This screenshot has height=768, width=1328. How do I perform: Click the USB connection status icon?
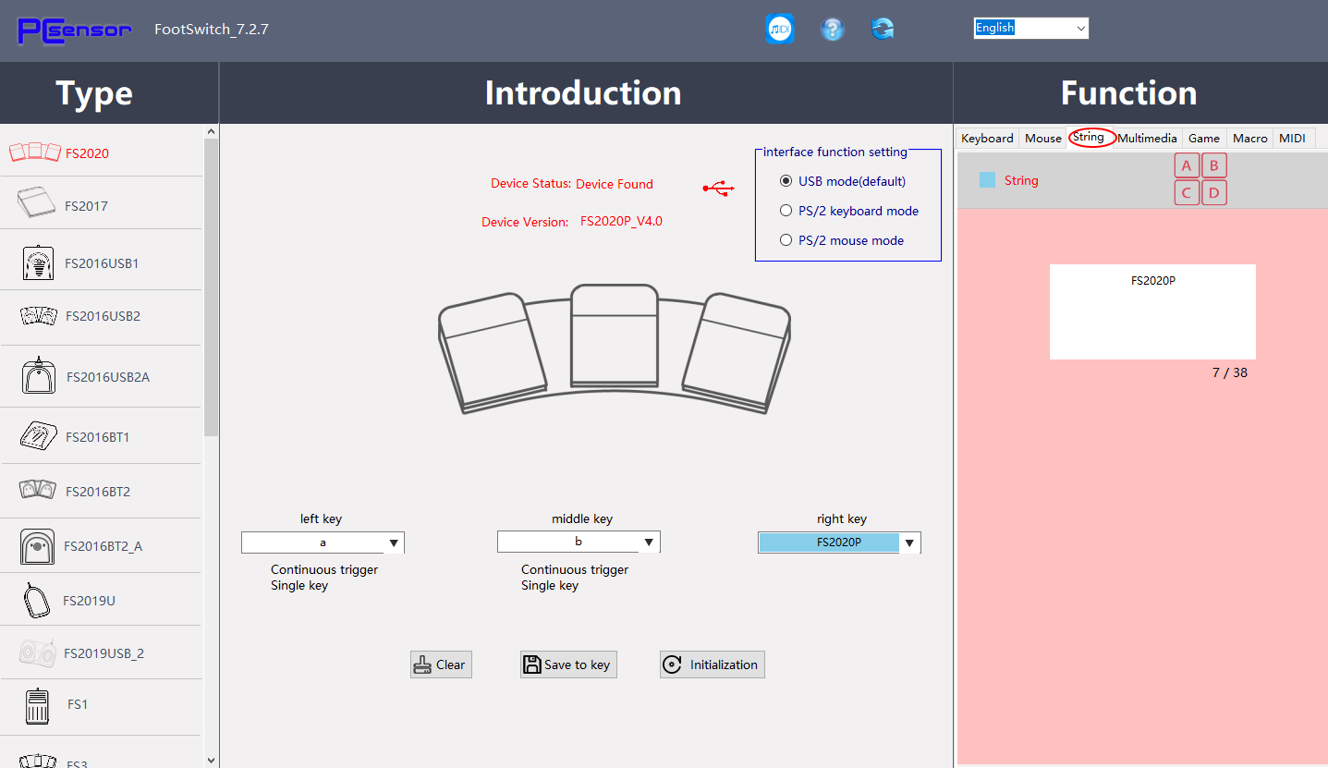[718, 189]
